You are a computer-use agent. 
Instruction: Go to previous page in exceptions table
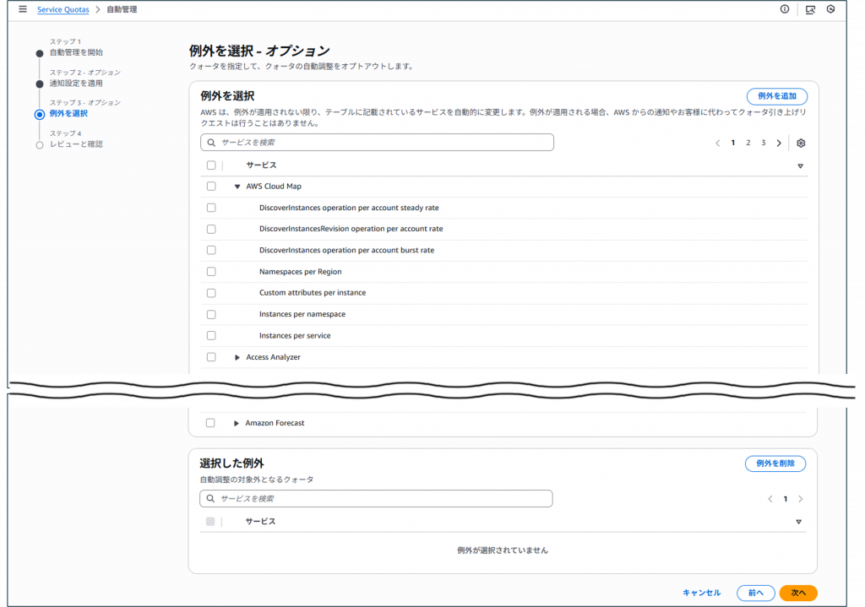pyautogui.click(x=718, y=144)
